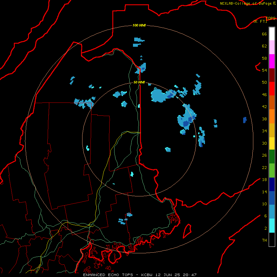Pick the gold legend swatch
This screenshot has width=277, height=277.
tap(272, 130)
